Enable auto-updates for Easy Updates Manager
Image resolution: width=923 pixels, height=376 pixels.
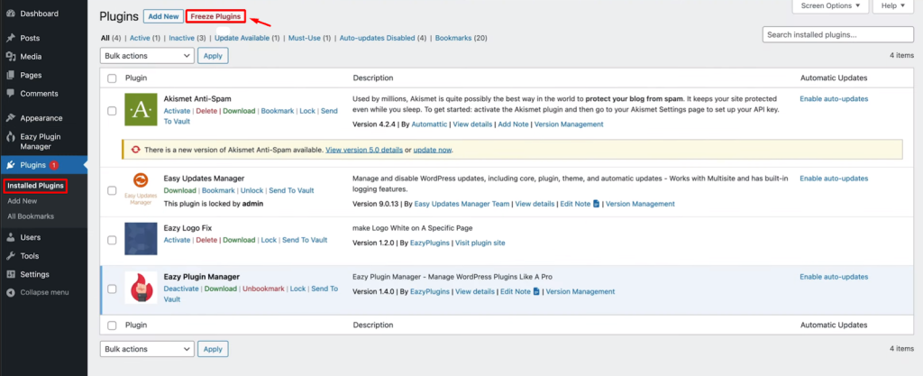coord(834,179)
